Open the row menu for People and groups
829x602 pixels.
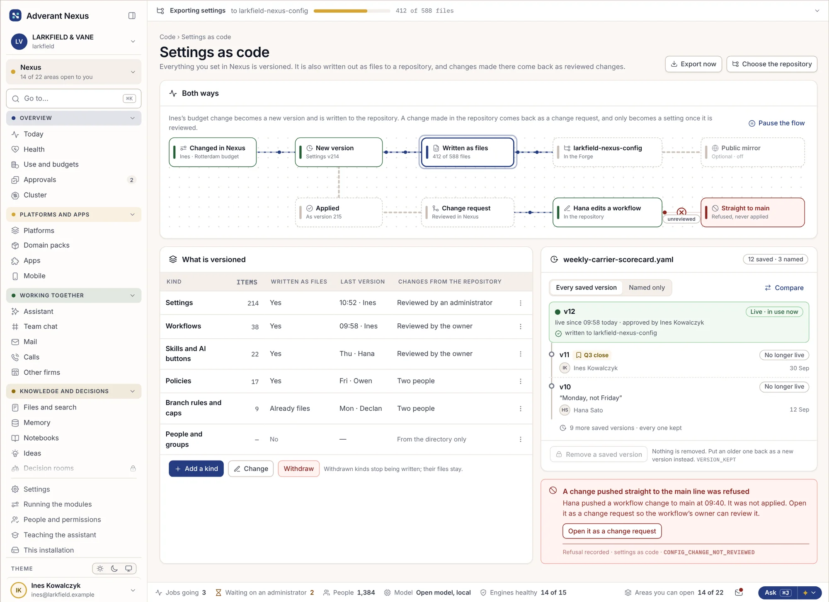tap(521, 439)
